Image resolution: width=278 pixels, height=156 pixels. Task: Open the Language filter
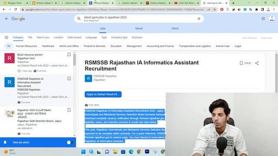pos(91,37)
